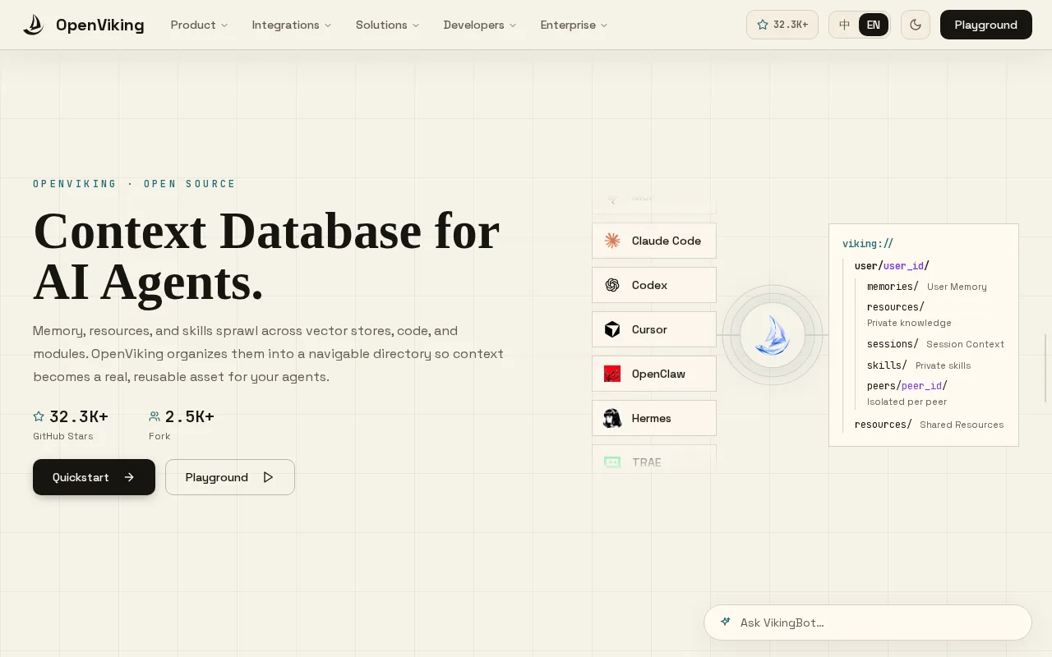Image resolution: width=1052 pixels, height=657 pixels.
Task: Click the OpenClaw red icon
Action: 612,374
